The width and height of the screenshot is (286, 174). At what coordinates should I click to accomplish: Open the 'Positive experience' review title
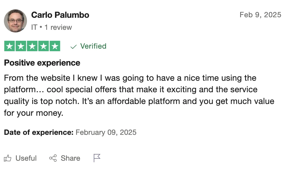pos(42,63)
